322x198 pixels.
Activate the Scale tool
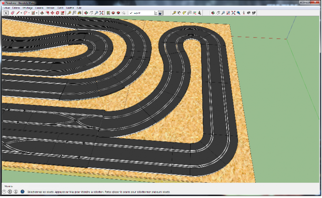coord(63,13)
